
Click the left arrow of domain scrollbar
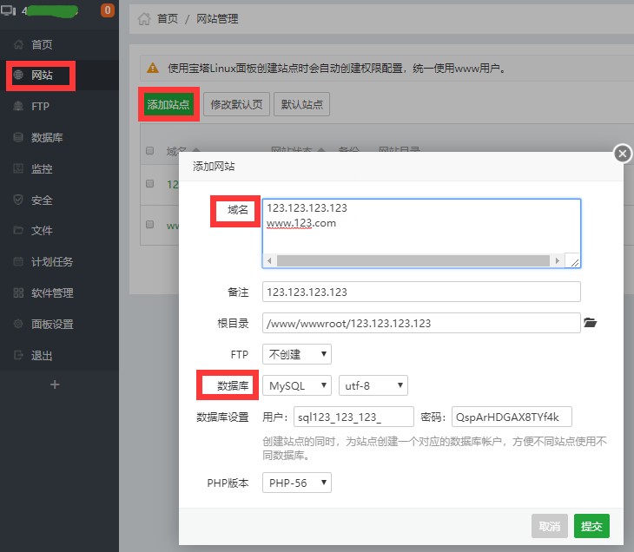(270, 260)
